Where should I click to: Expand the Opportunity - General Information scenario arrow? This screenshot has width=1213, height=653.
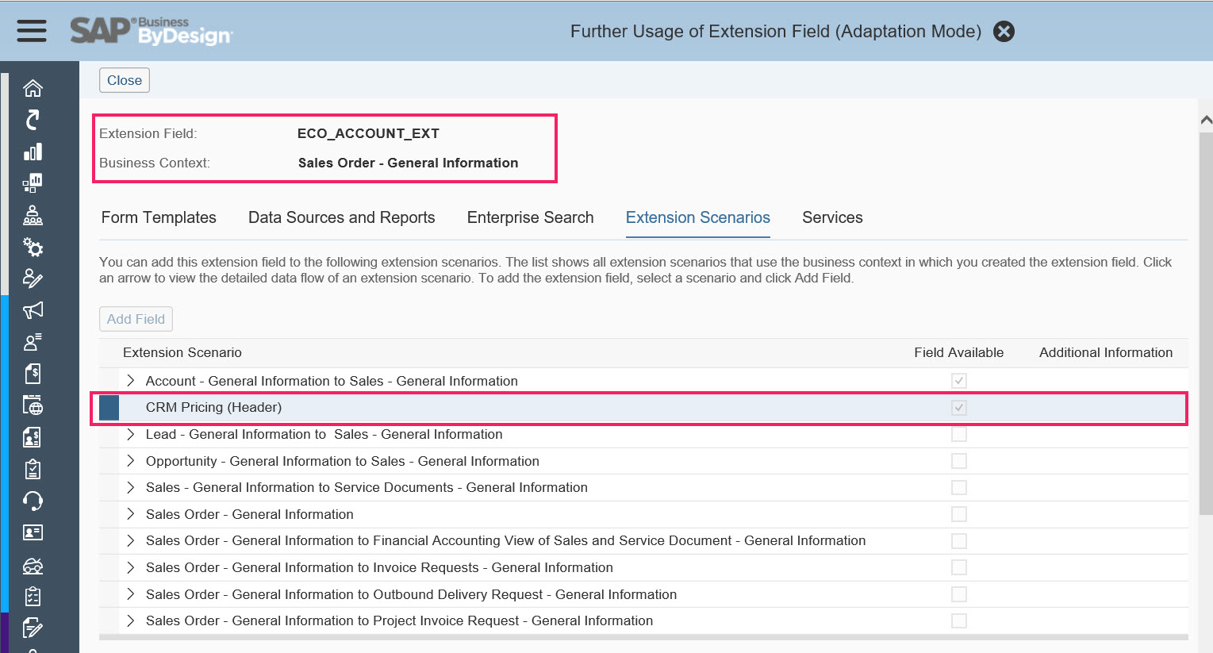131,461
